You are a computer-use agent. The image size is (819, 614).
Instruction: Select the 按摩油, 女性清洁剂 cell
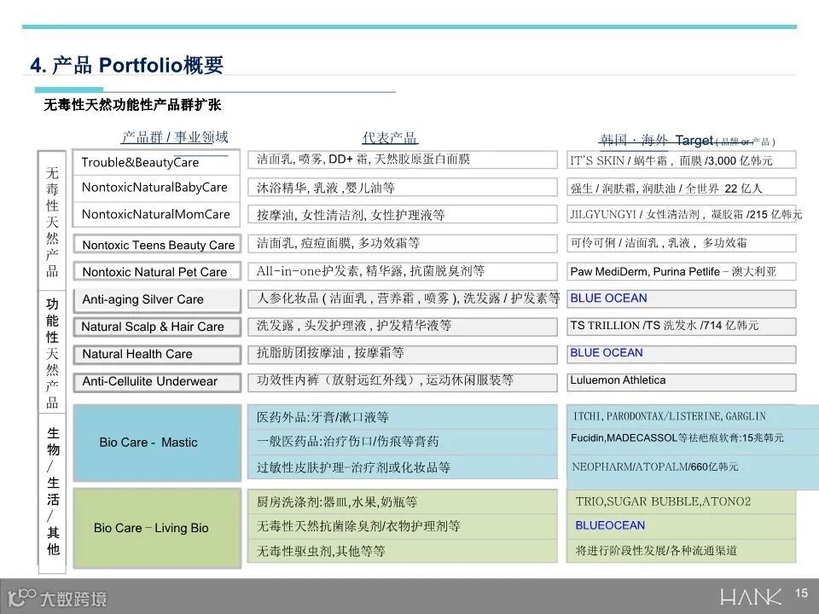pyautogui.click(x=402, y=215)
